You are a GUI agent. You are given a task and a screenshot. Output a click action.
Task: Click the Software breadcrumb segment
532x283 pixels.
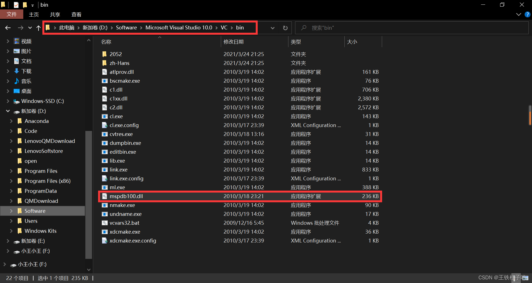(126, 27)
